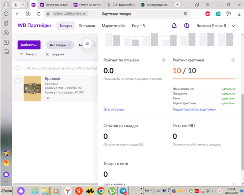Screen dimensions: 244x195
Task: Open the mail icon in browser sidebar
Action: tap(6, 163)
